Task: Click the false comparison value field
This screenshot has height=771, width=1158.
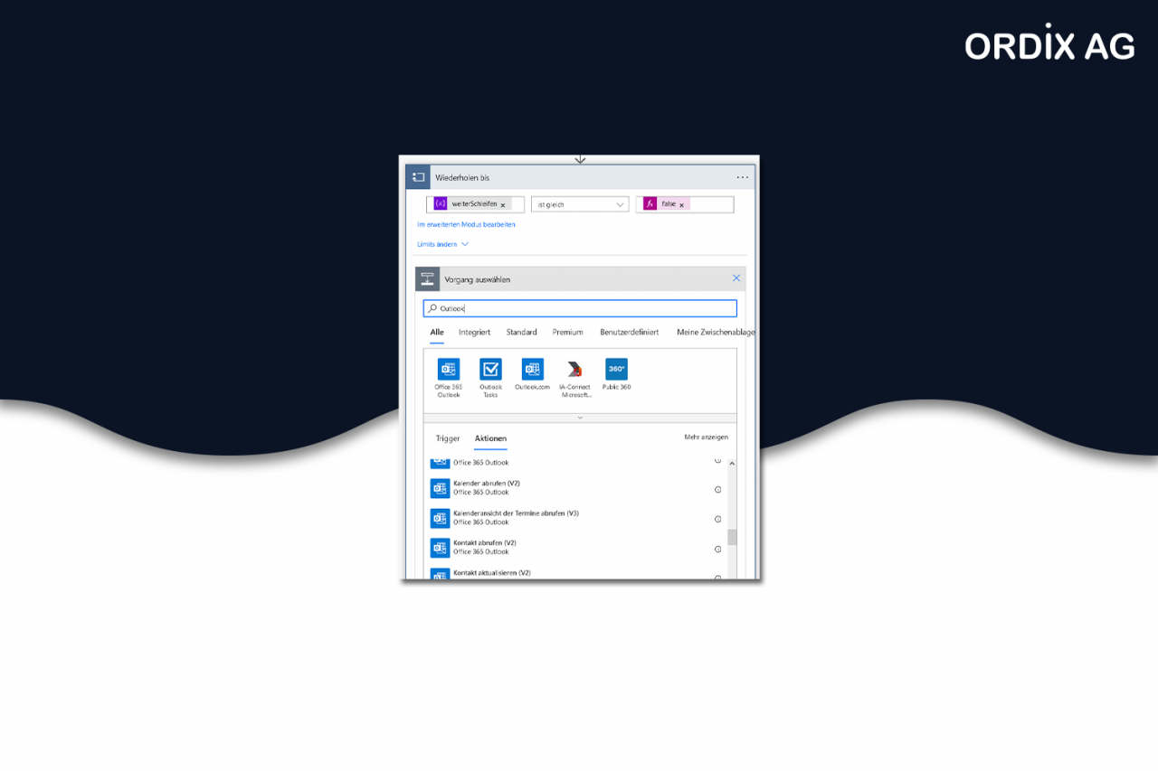Action: [x=685, y=204]
